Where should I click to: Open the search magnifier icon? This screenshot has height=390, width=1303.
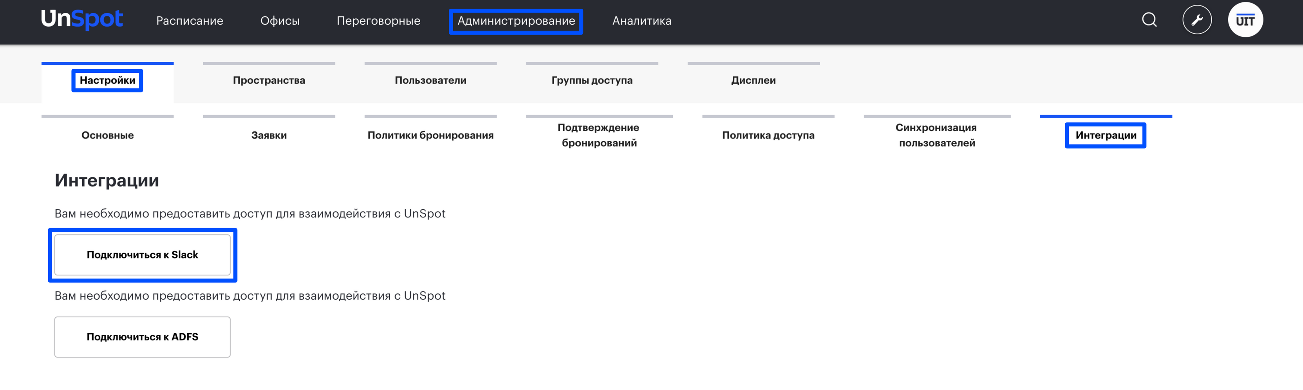pos(1149,20)
